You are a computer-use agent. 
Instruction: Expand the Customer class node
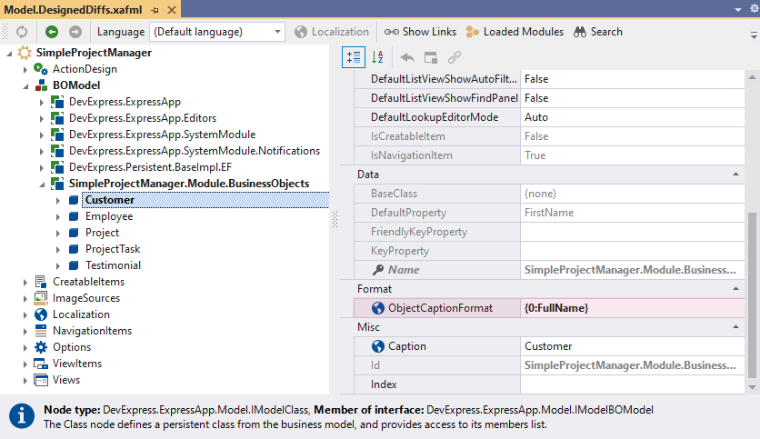coord(58,201)
